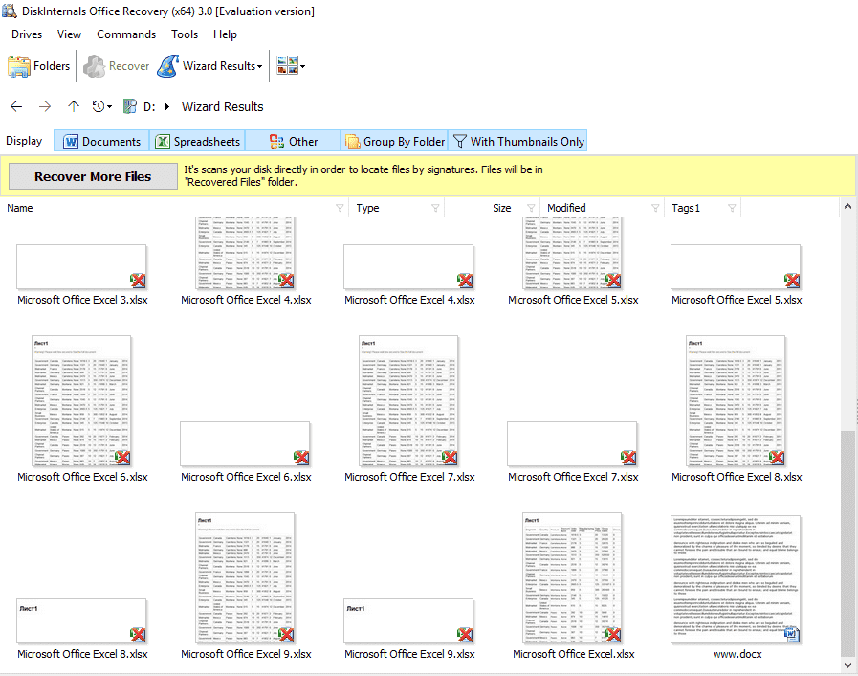This screenshot has width=858, height=676.
Task: Toggle the Spreadsheets display filter
Action: click(x=197, y=142)
